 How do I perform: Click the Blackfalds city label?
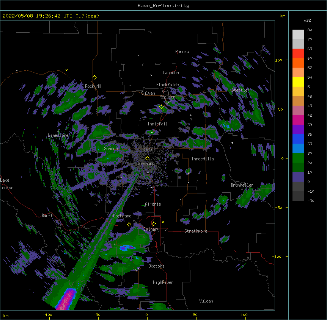[167, 85]
